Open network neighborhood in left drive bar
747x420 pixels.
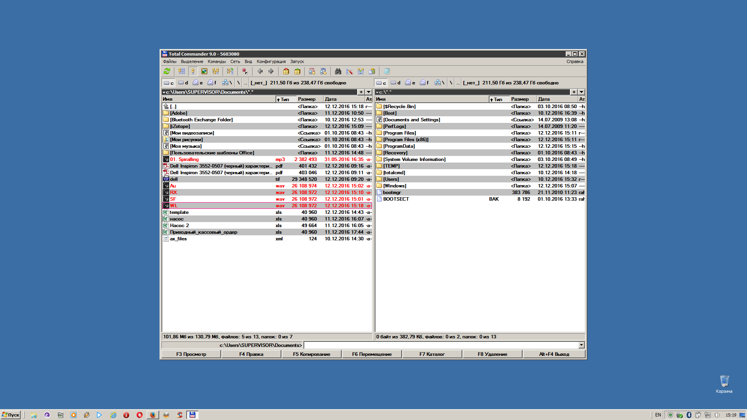227,83
